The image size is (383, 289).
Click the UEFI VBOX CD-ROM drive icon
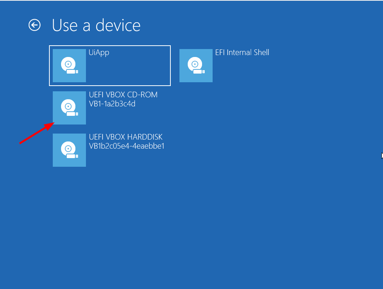[69, 108]
